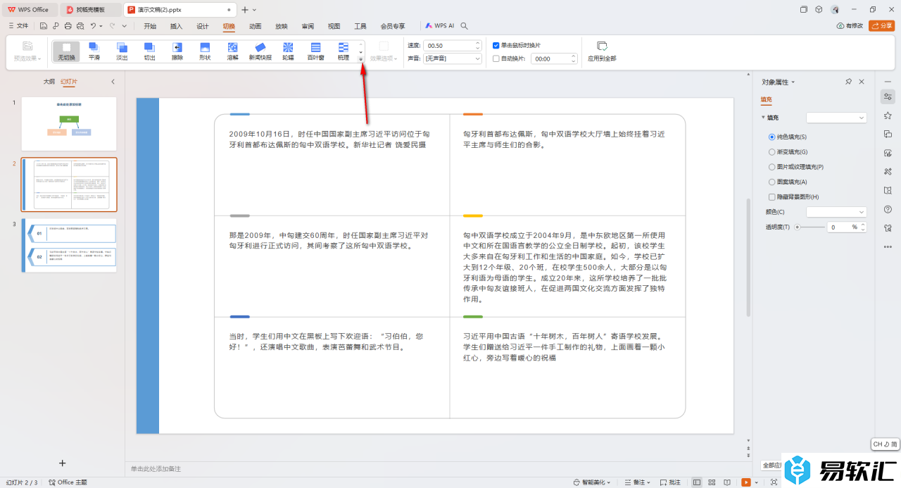901x488 pixels.
Task: Click the 应用到全部 apply-to-all icon
Action: click(x=602, y=46)
